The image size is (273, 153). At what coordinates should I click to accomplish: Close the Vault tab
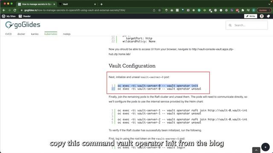pyautogui.click(x=95, y=4)
